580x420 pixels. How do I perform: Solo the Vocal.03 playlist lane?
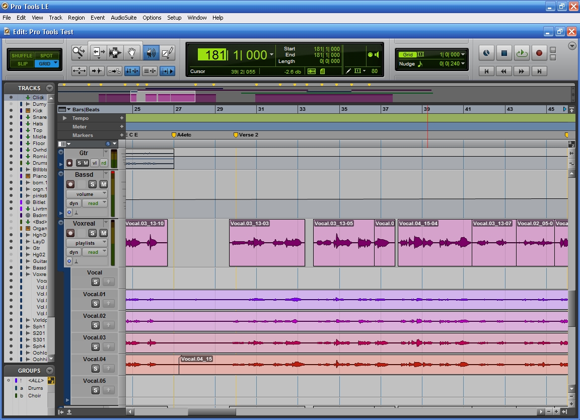point(96,347)
